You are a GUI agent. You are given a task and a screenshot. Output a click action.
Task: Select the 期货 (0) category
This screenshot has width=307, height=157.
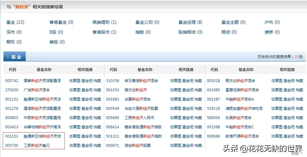(229, 32)
